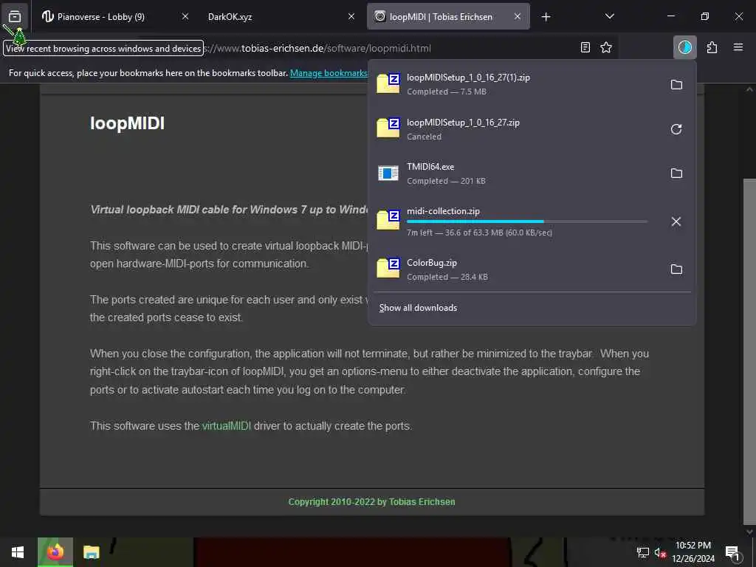Viewport: 756px width, 567px height.
Task: Open loopMIDISetup_1_0_16_27(1).zip download entry
Action: point(516,84)
